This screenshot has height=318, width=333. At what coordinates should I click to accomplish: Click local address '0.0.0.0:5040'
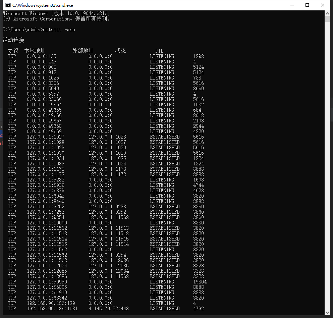tap(43, 88)
